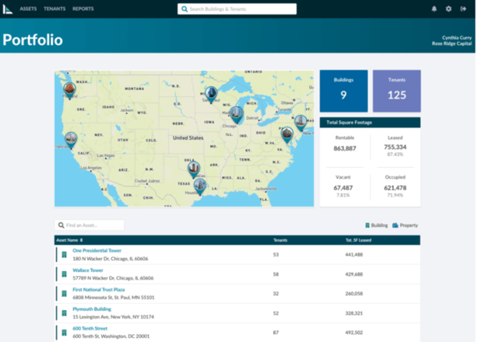Screen dimensions: 477x342
Task: Open Plymouth Building
Action: pos(92,309)
